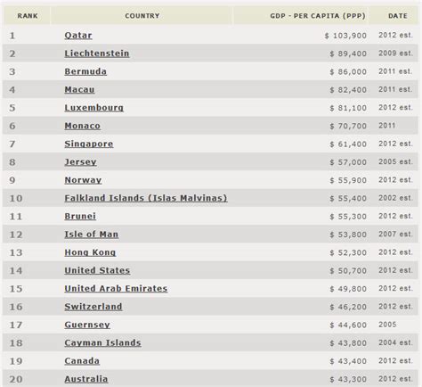The image size is (422, 387).
Task: Select the $ 43,300 Australia value
Action: (x=348, y=379)
